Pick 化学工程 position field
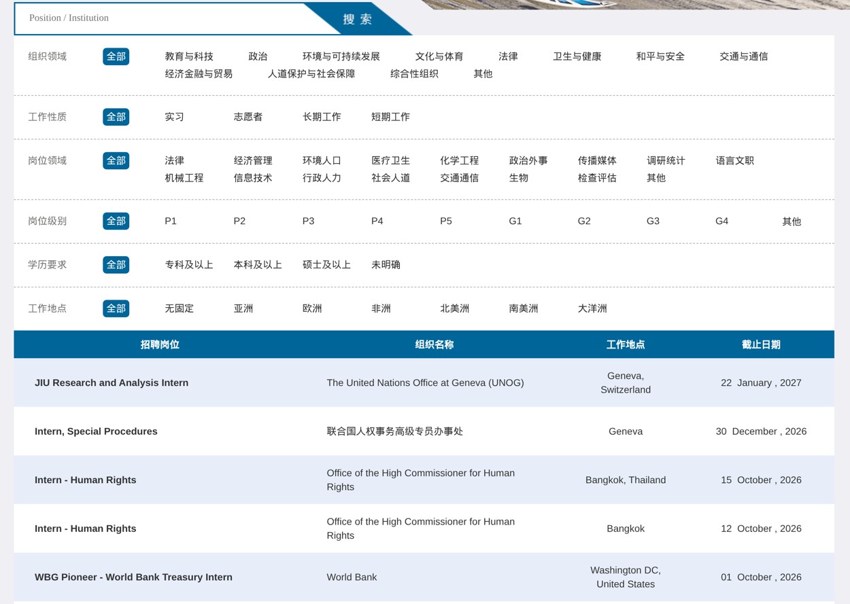 tap(459, 160)
